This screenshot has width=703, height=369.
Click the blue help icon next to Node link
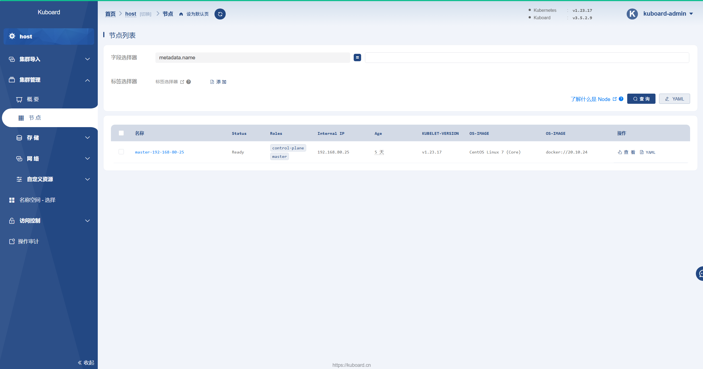click(x=621, y=99)
